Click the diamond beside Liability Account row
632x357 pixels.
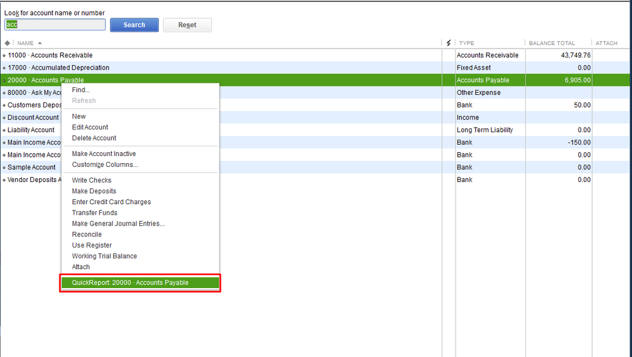pyautogui.click(x=4, y=130)
